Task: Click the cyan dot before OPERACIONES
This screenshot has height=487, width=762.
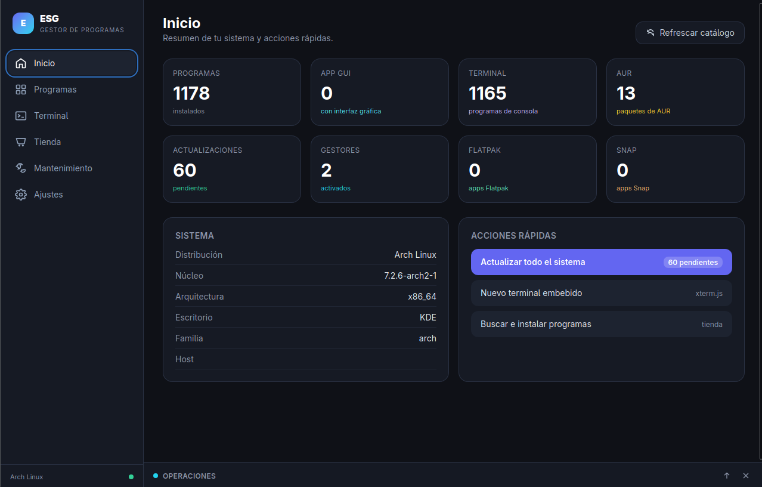Action: click(x=156, y=476)
